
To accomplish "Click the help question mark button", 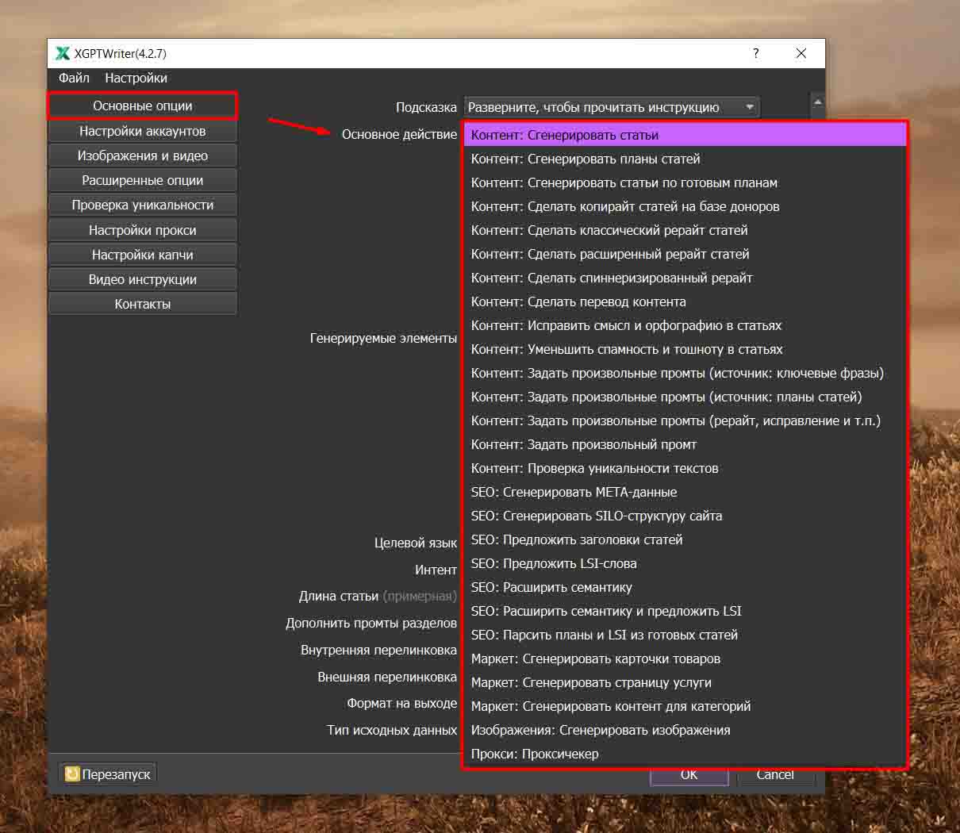I will 755,54.
